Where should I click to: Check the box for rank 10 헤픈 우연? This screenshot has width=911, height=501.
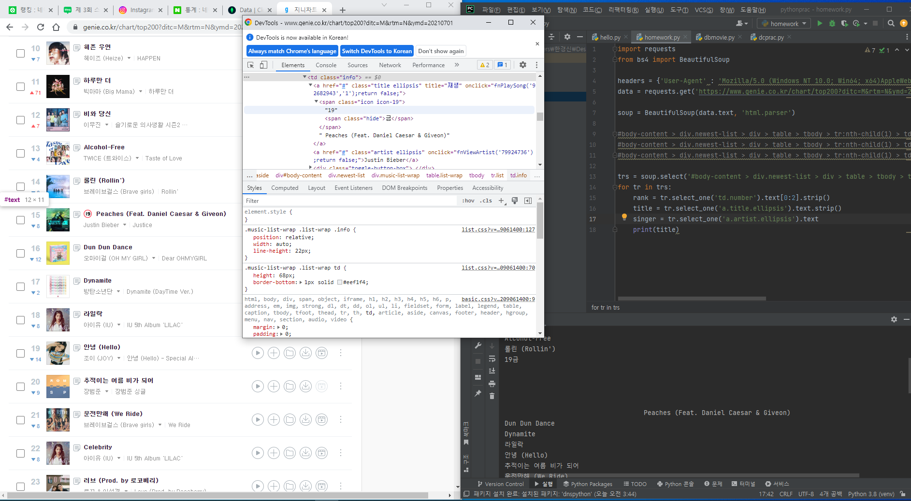pyautogui.click(x=20, y=53)
